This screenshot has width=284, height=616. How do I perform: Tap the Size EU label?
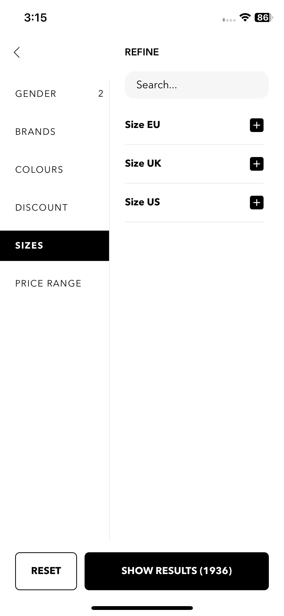click(142, 125)
